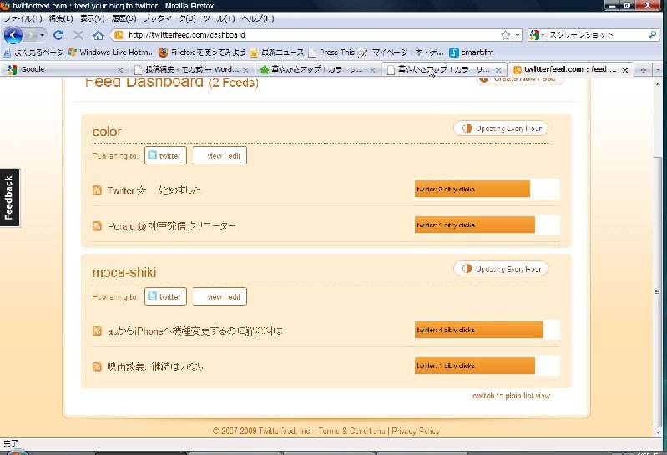
Task: Toggle the Updating Every Hour control for color
Action: [x=501, y=129]
